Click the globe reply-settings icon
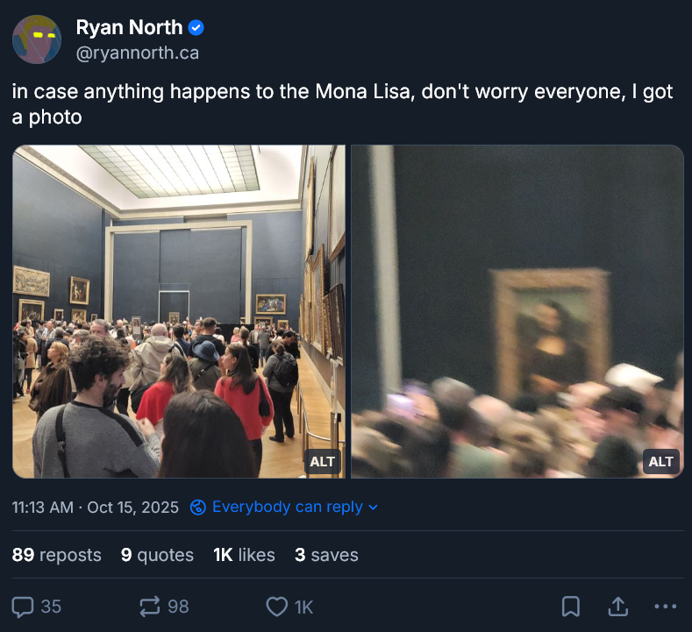The width and height of the screenshot is (692, 632). 198,507
